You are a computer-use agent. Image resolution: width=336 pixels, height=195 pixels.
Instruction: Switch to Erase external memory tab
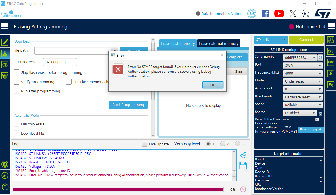(x=219, y=44)
